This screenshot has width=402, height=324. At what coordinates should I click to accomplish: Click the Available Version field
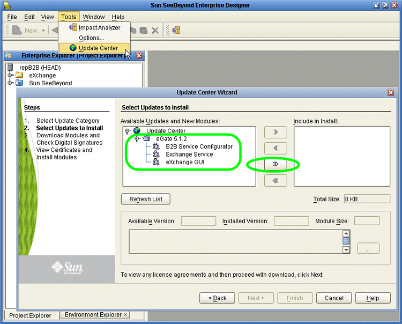(x=198, y=221)
